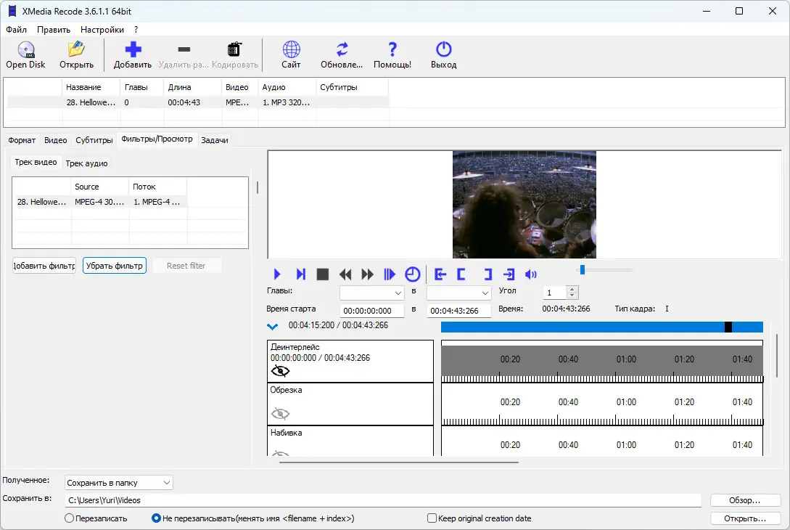Toggle the Deinterlace filter eye icon

(x=280, y=371)
